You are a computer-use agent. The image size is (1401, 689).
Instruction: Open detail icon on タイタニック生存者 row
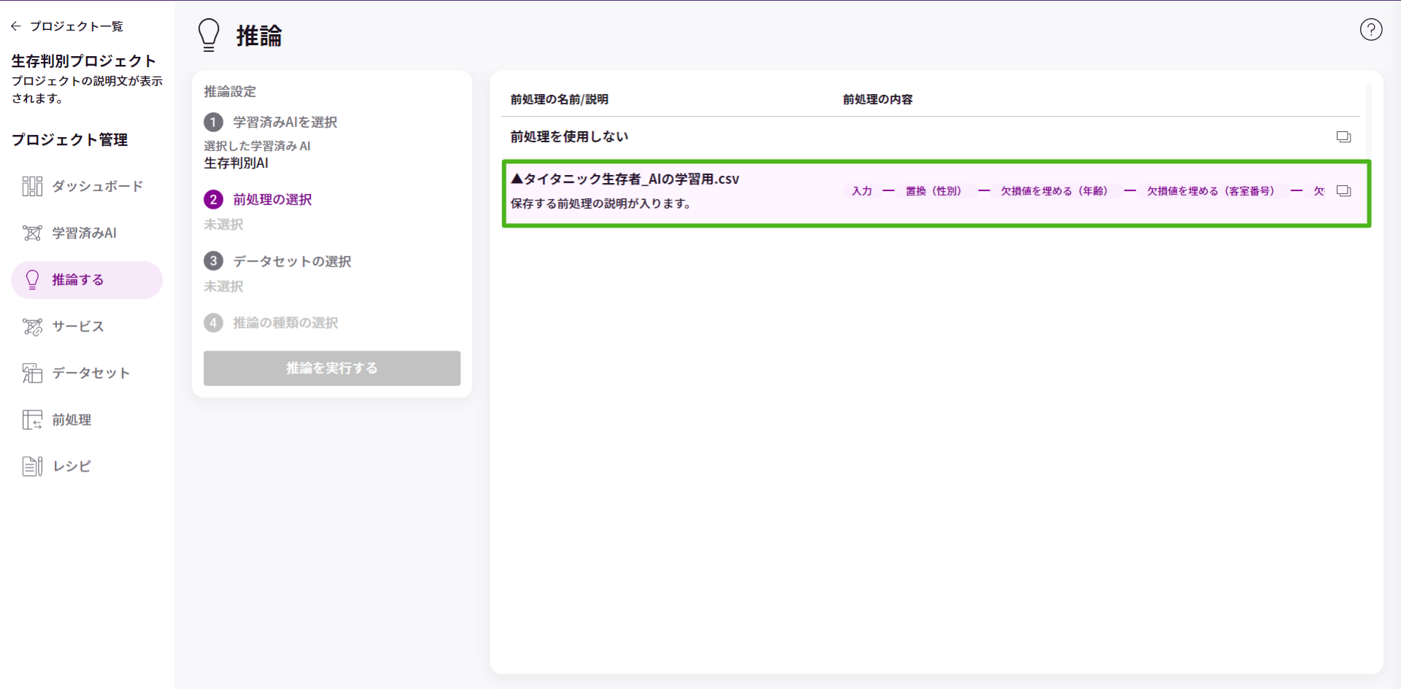pyautogui.click(x=1343, y=191)
